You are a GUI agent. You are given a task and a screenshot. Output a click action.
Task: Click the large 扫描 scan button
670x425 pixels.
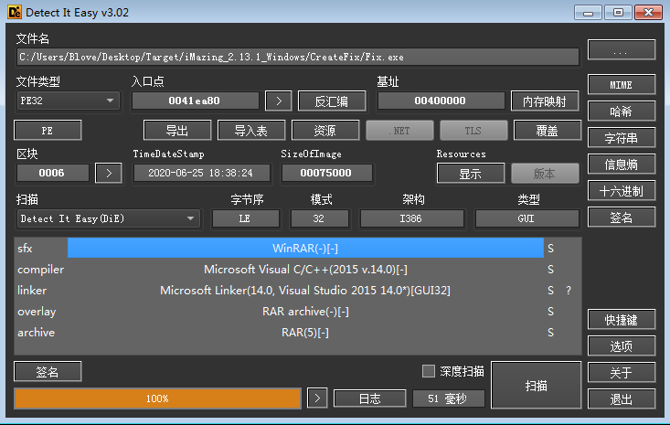pyautogui.click(x=537, y=386)
